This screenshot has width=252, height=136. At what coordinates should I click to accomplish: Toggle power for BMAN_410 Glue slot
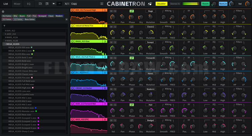point(72,41)
